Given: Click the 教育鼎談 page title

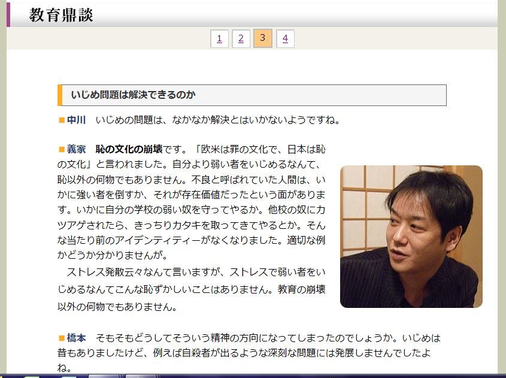Looking at the screenshot, I should tap(61, 15).
